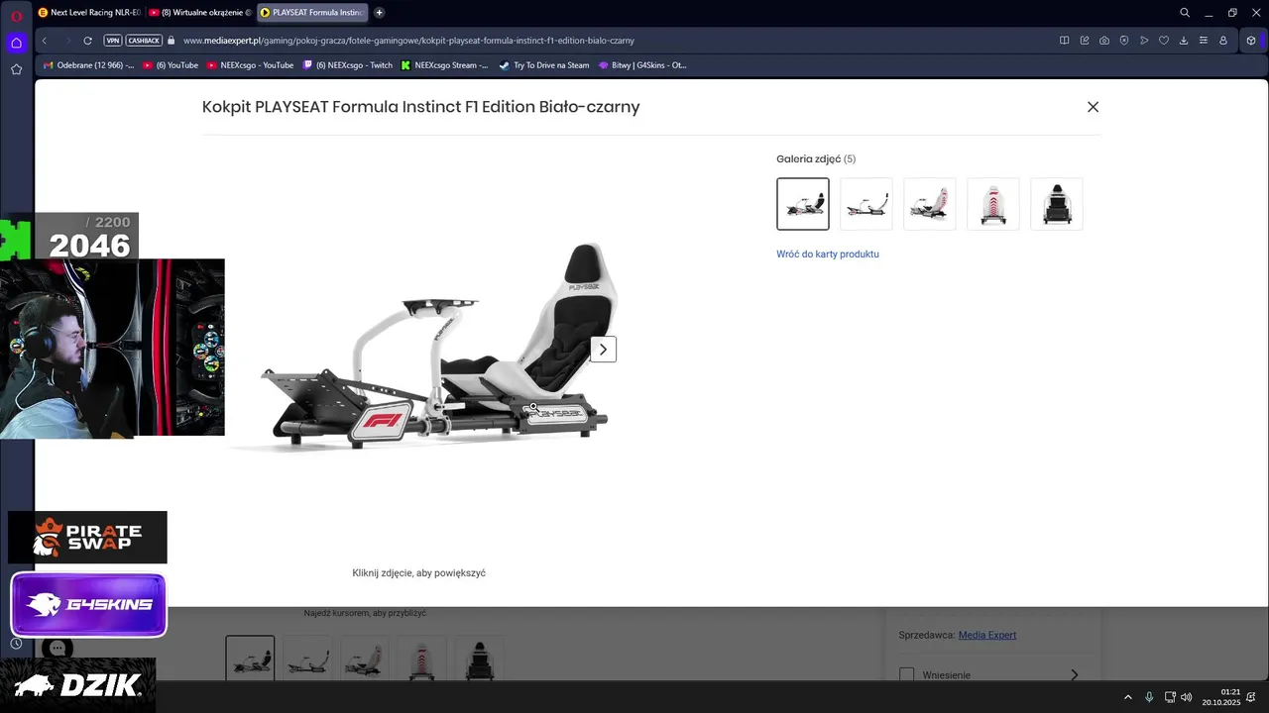Go back with the browser back arrow
1269x713 pixels.
coord(45,41)
